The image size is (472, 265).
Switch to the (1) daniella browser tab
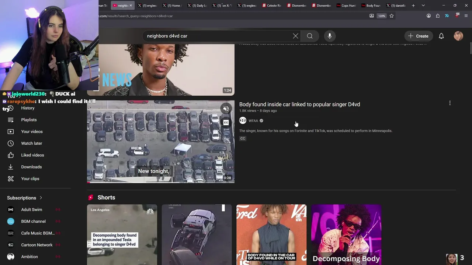pos(396,6)
